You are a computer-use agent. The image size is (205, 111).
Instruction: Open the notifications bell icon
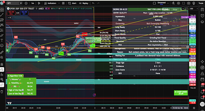click(202, 91)
